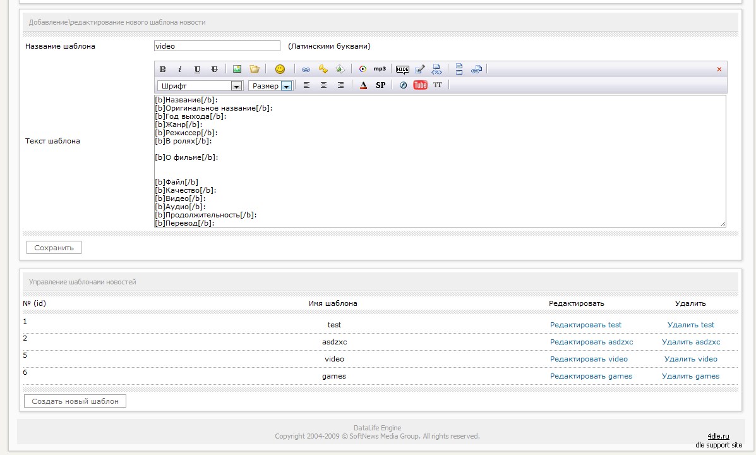Select template name cell 'asdzxc'
Image resolution: width=756 pixels, height=455 pixels.
pyautogui.click(x=334, y=342)
